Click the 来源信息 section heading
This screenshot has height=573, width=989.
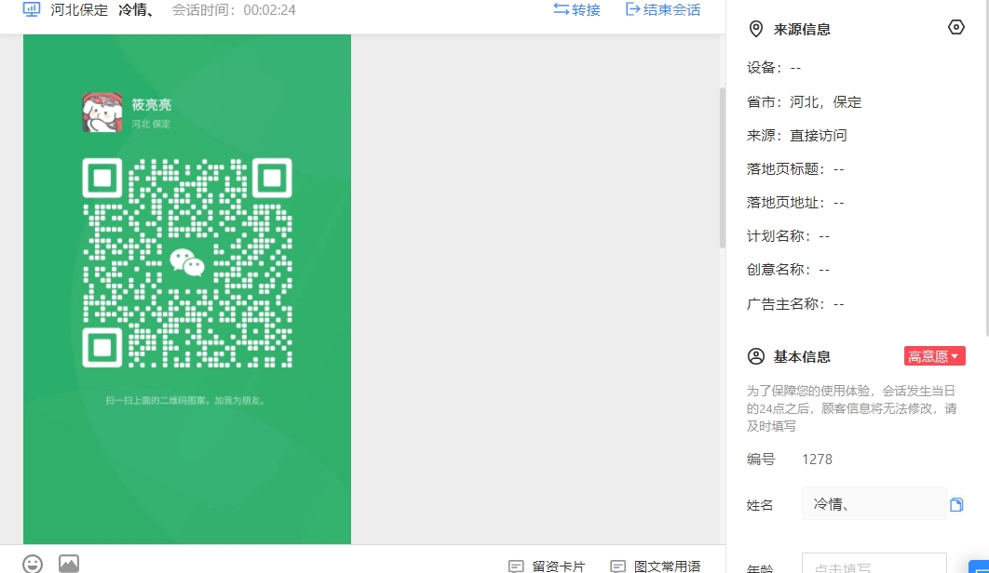(802, 30)
